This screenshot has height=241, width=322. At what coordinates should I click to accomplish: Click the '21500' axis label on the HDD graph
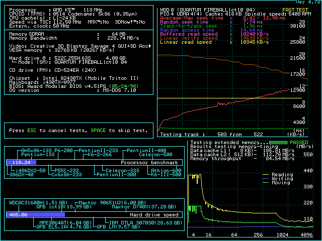[x=297, y=58]
